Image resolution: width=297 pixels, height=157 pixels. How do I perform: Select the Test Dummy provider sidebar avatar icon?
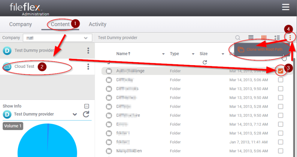coord(7,51)
